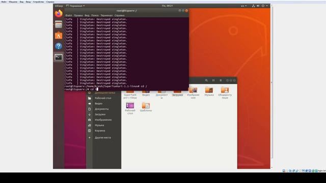Open the Справка menu in Terminal
The height and width of the screenshot is (183, 326).
coord(120,15)
